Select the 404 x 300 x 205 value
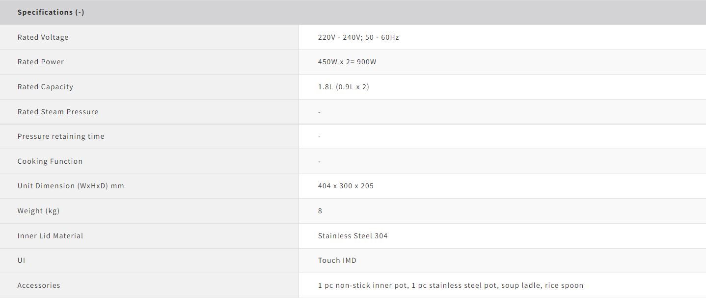 [x=346, y=186]
